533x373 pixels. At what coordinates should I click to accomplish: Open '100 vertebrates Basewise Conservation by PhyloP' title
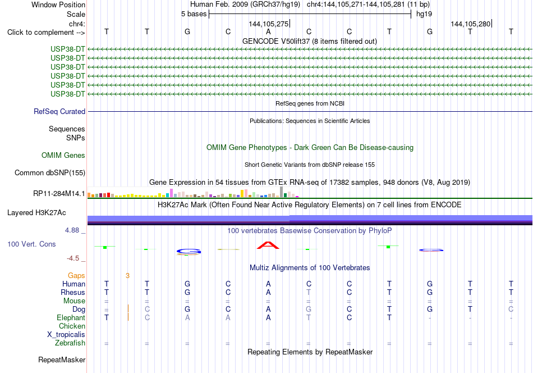tap(310, 231)
